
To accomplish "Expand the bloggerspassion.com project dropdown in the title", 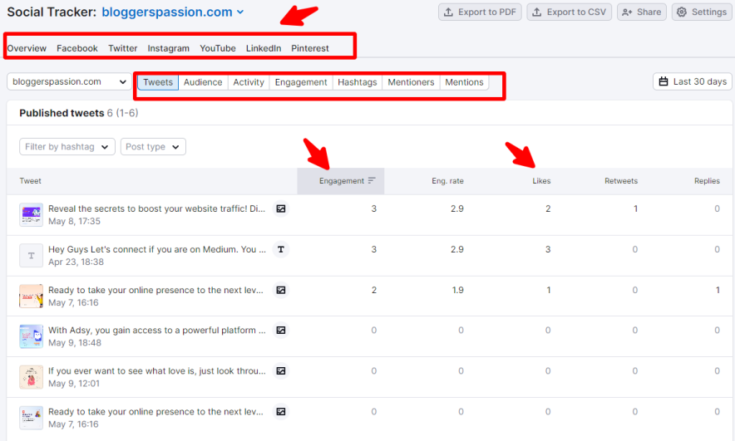I will tap(240, 12).
